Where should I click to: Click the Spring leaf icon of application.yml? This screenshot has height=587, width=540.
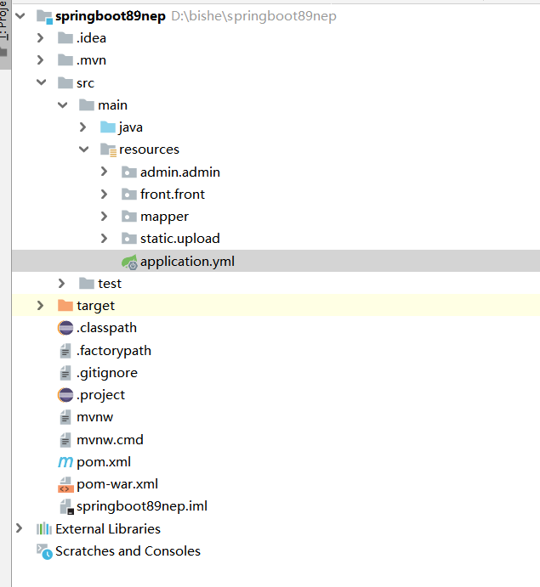tap(129, 262)
